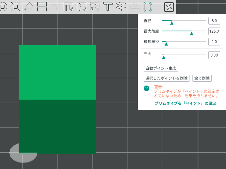Edit the 最大角度 value field 125.0
This screenshot has width=226, height=169.
[214, 31]
